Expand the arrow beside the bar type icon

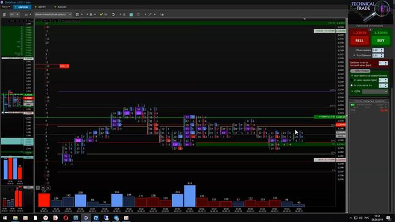click(30, 15)
